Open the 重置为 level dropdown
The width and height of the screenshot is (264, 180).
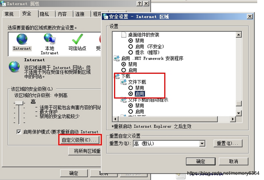point(202,144)
